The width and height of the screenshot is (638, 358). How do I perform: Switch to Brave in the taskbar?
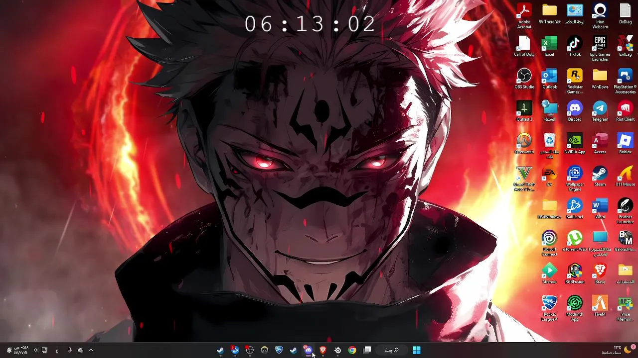click(323, 350)
